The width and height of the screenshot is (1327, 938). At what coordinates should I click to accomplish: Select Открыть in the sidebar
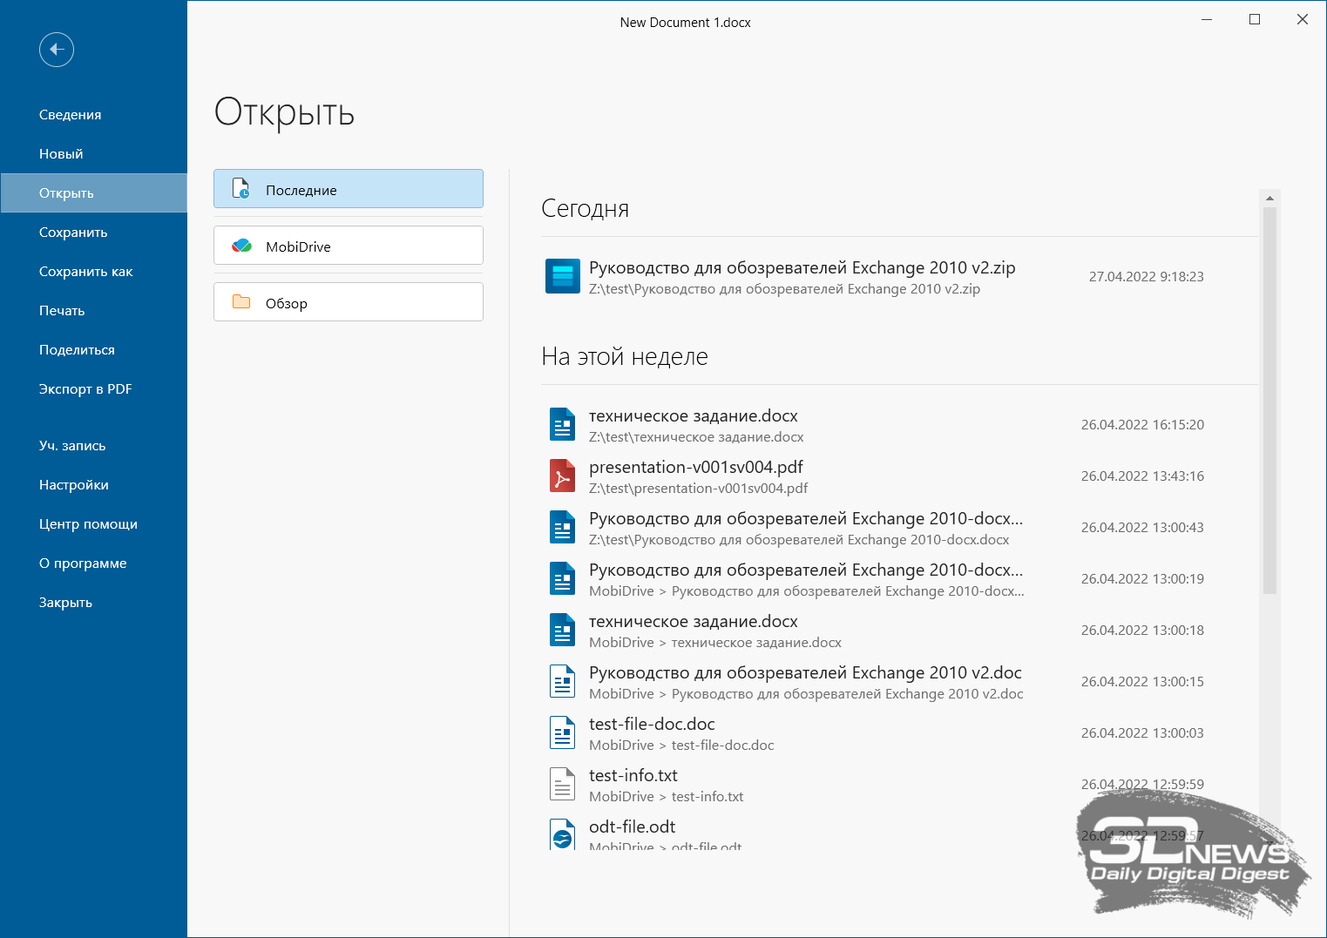93,192
